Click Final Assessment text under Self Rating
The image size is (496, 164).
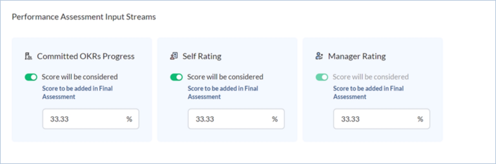pyautogui.click(x=223, y=92)
